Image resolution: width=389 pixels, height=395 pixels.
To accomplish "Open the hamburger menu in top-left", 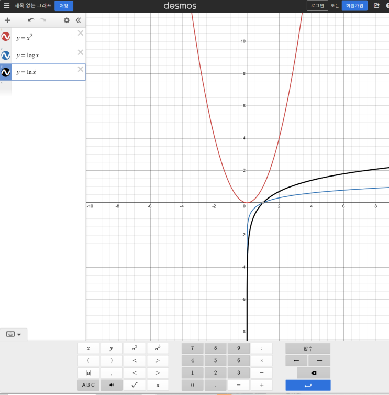I will click(x=7, y=6).
